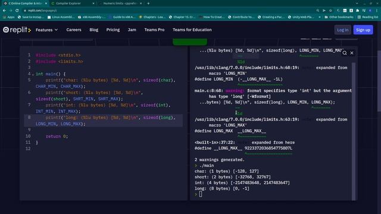Open the media control icon in toolbar
This screenshot has height=214, width=381.
364,11
